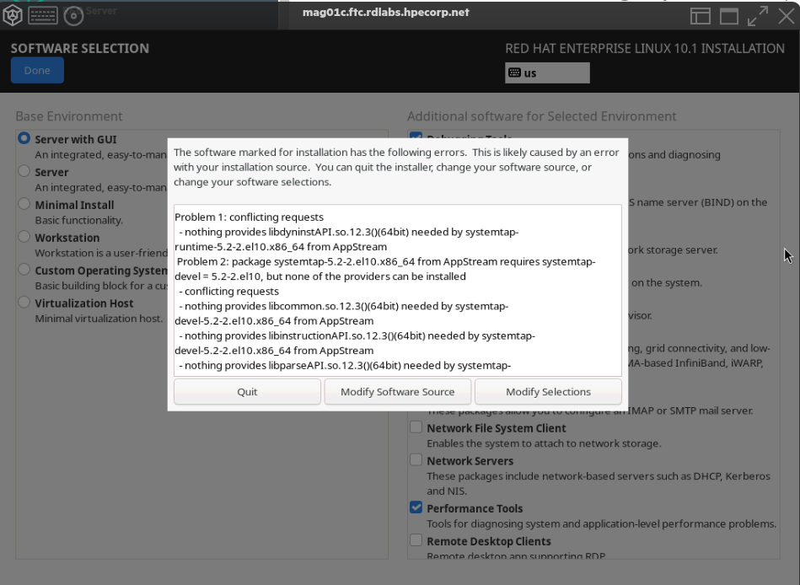Select the Server with GUI radio button
Screen dimensions: 800x585
(24, 139)
